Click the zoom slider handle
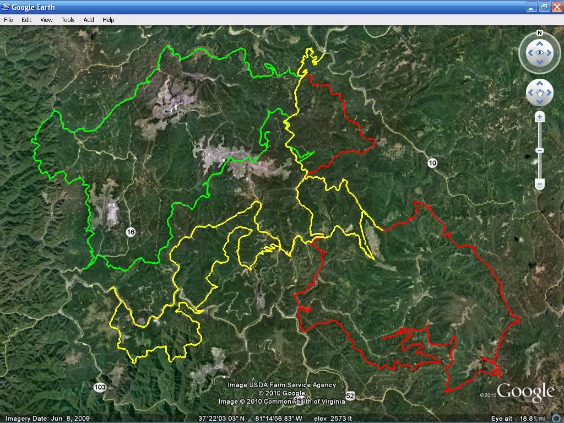The image size is (564, 423). [540, 150]
